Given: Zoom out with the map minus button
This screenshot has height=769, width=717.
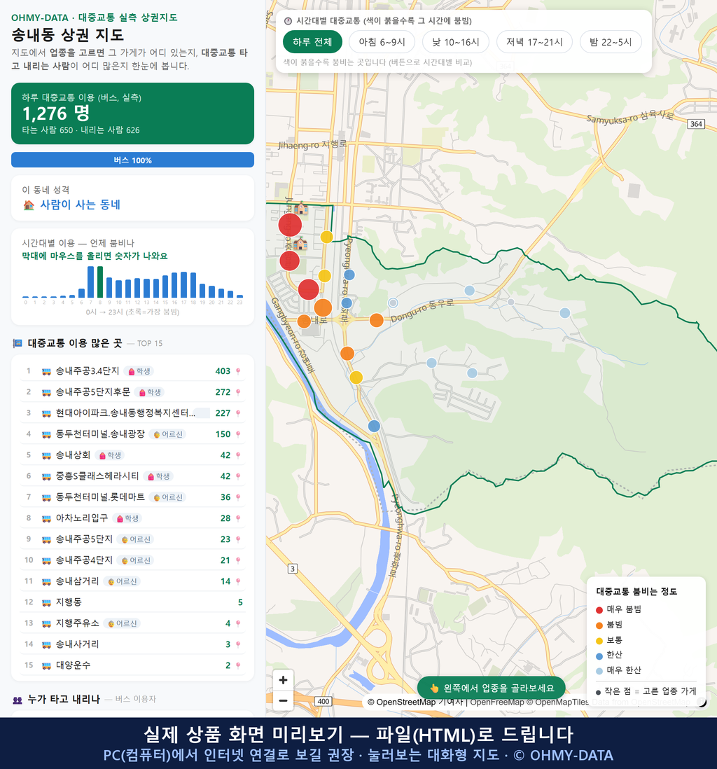Looking at the screenshot, I should tap(283, 700).
